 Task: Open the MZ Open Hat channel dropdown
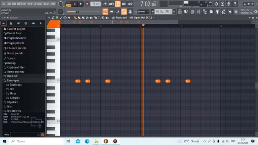[153, 18]
